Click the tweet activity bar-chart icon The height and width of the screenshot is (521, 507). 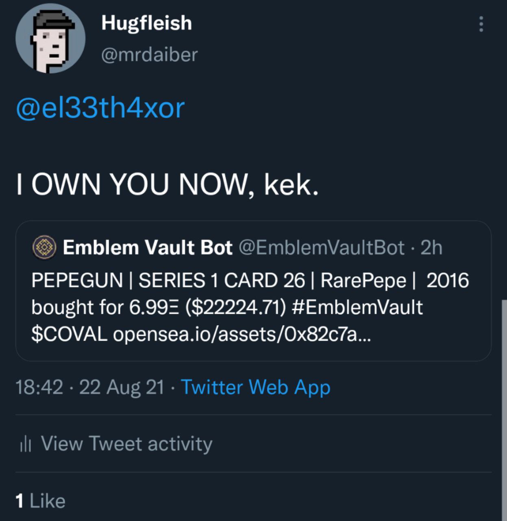25,444
